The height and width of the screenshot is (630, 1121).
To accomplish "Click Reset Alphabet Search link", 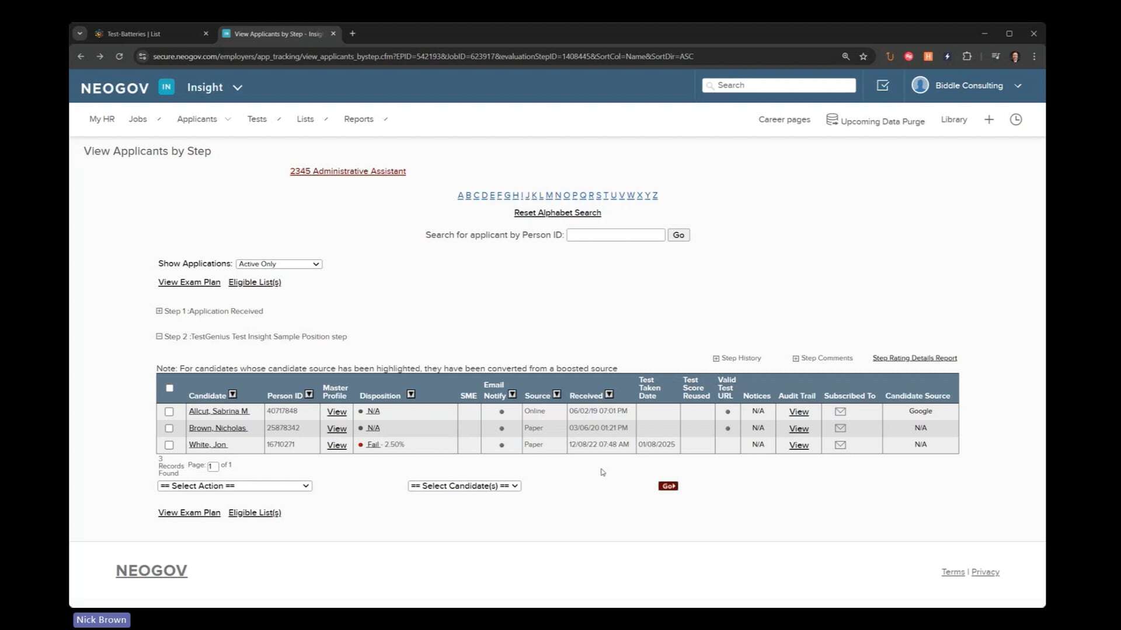I will 558,213.
